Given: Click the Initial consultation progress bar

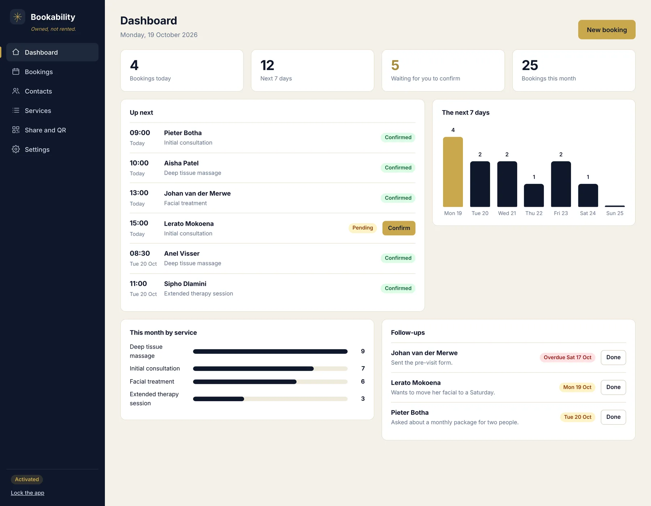Looking at the screenshot, I should coord(270,369).
